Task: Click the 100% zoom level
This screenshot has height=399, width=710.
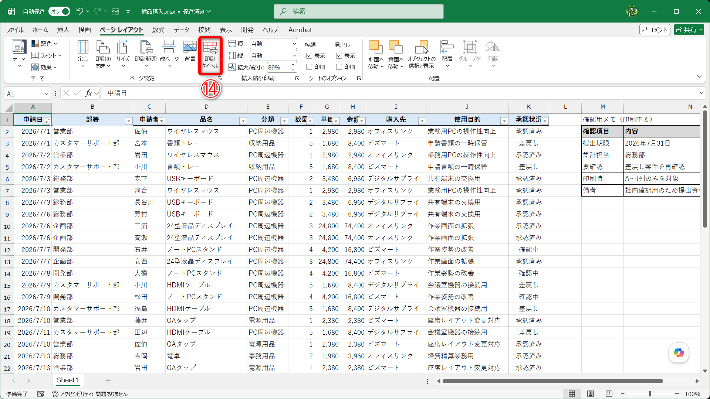Action: click(692, 394)
